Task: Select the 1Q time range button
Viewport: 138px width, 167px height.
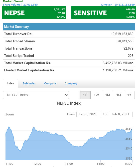Action: pyautogui.click(x=119, y=95)
